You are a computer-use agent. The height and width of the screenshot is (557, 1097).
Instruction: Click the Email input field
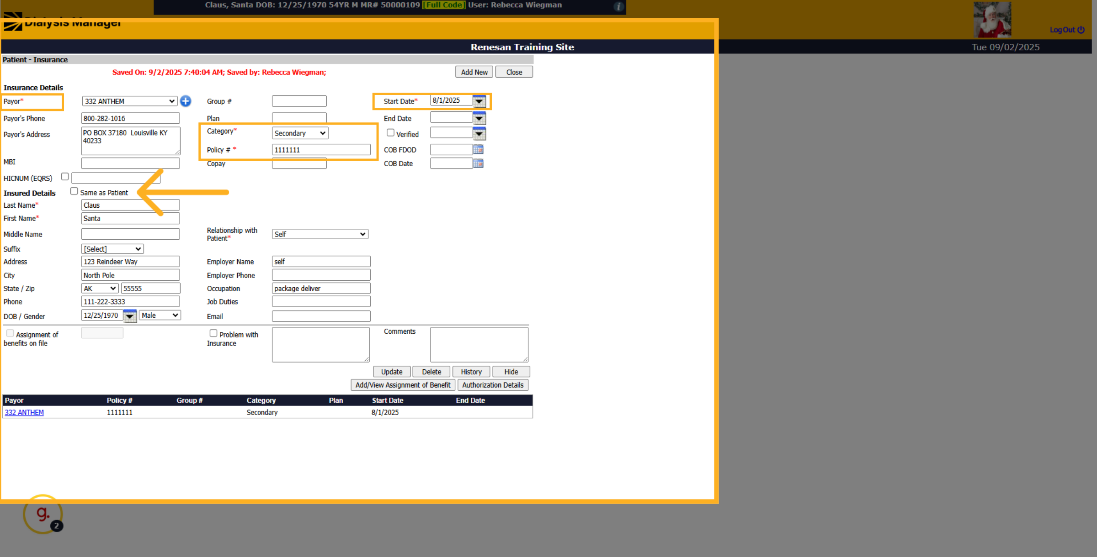[x=321, y=316]
